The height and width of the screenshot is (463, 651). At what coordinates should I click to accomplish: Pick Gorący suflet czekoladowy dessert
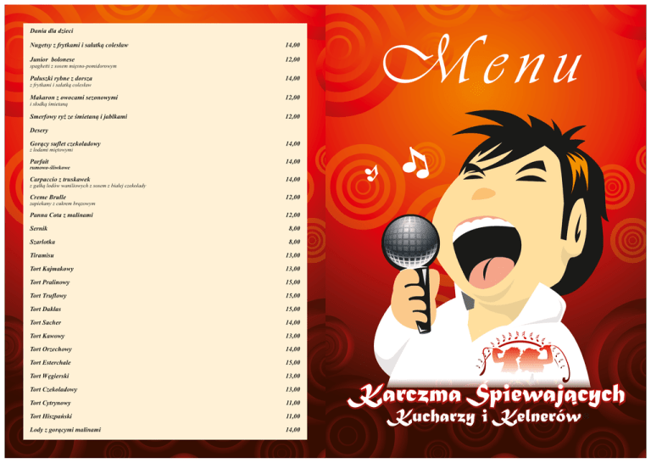tap(64, 143)
